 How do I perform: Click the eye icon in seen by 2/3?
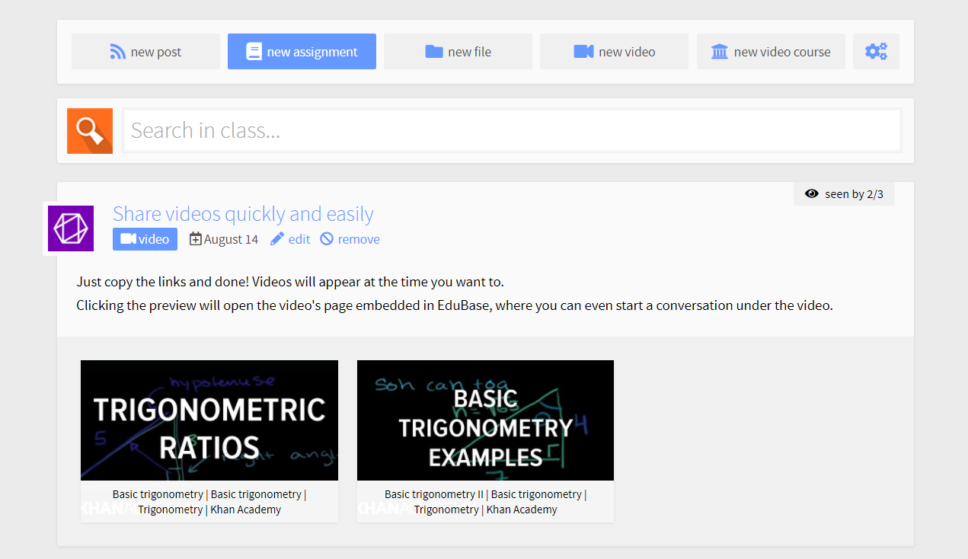(x=811, y=193)
